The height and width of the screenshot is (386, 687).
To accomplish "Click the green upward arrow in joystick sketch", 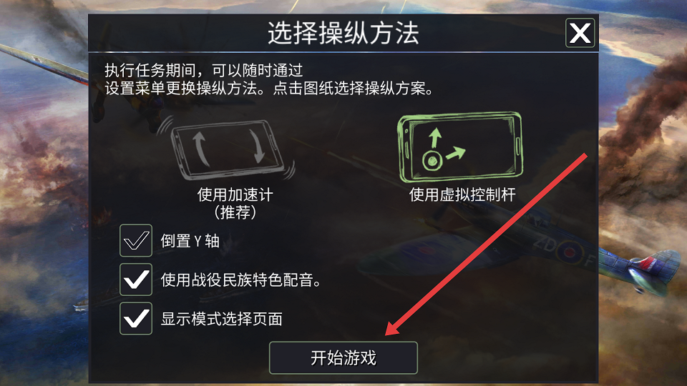I will tap(434, 138).
